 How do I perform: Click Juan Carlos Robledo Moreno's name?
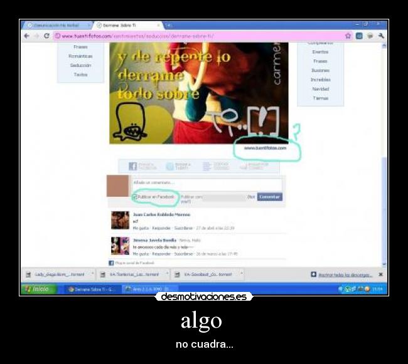pos(161,214)
